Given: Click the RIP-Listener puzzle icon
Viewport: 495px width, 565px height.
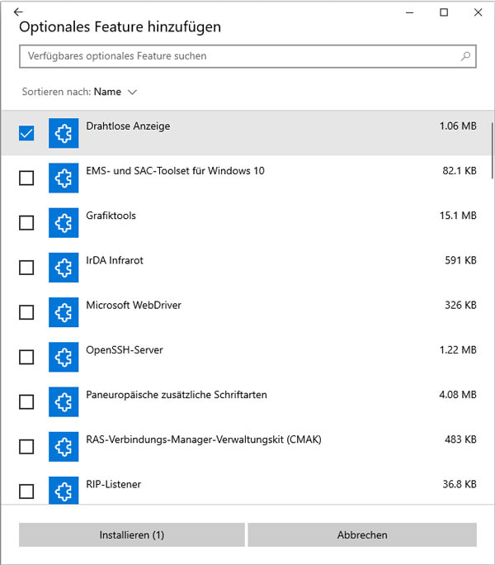Looking at the screenshot, I should pyautogui.click(x=63, y=490).
